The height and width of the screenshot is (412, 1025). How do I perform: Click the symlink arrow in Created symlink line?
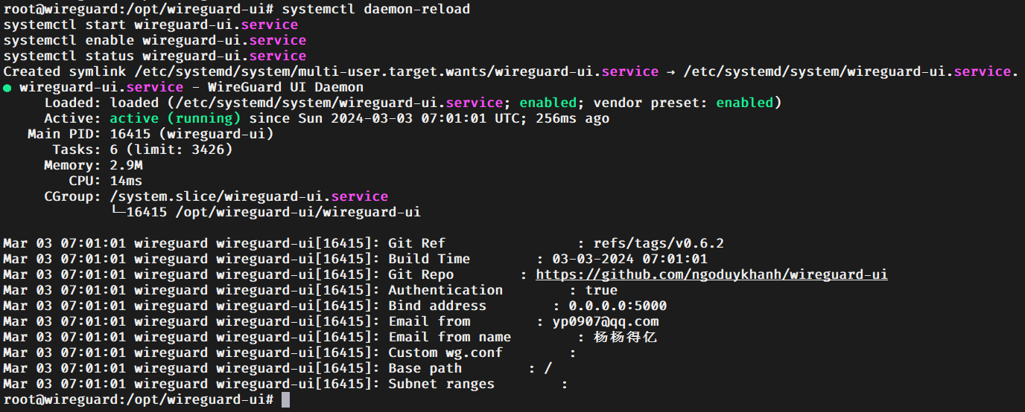670,72
